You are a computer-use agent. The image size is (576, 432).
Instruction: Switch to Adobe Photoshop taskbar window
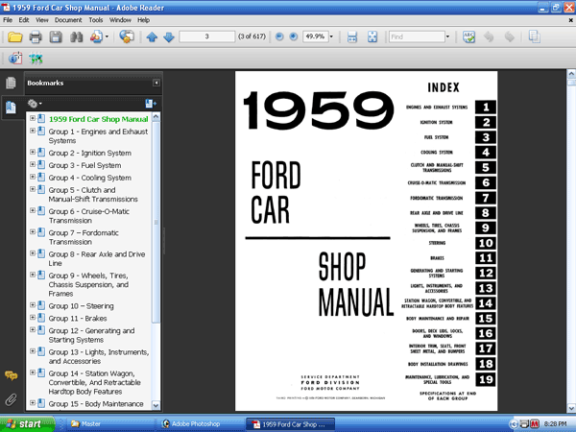tap(199, 424)
